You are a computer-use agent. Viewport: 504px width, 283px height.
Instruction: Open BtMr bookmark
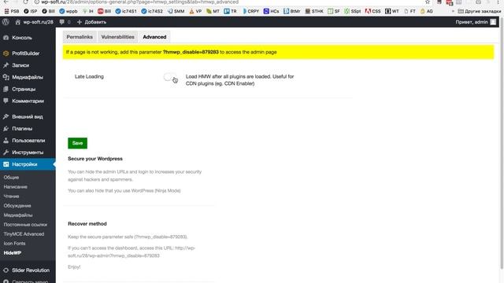coord(292,11)
